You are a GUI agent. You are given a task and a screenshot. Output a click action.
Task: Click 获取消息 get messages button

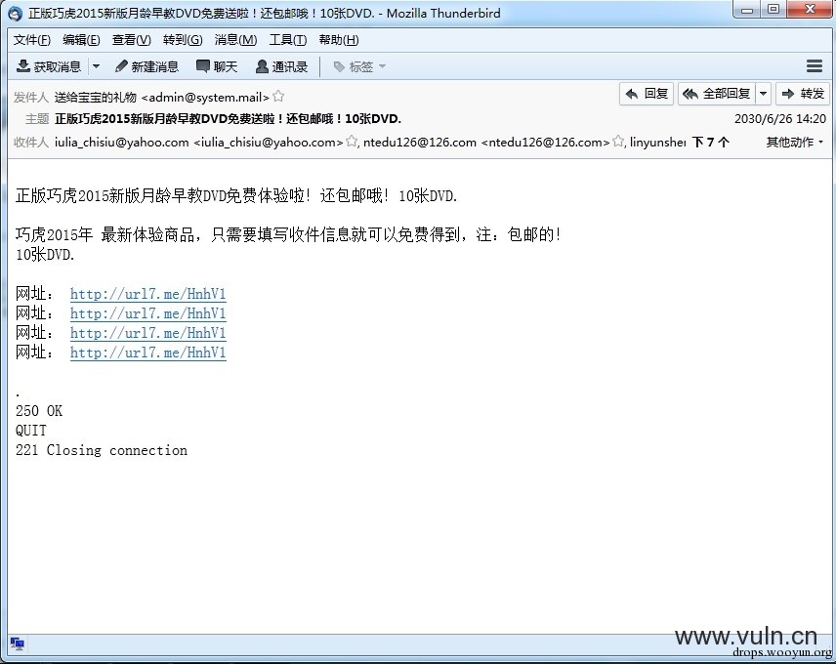49,66
